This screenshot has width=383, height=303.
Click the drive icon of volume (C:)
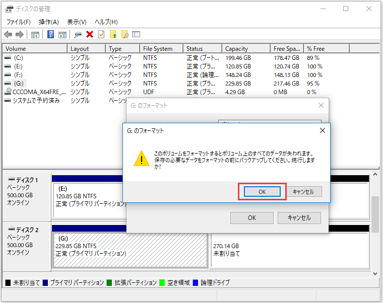coord(8,58)
